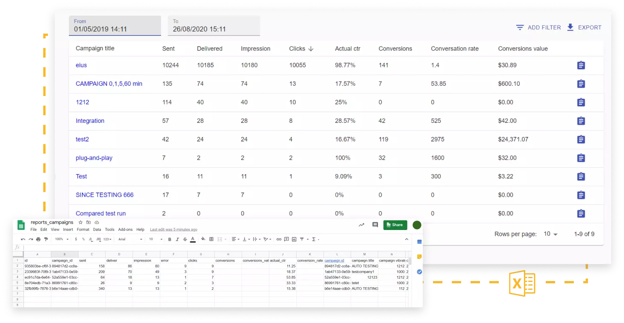Click the print icon in the Sheets toolbar
Screen dimensions: 624x323
38,239
